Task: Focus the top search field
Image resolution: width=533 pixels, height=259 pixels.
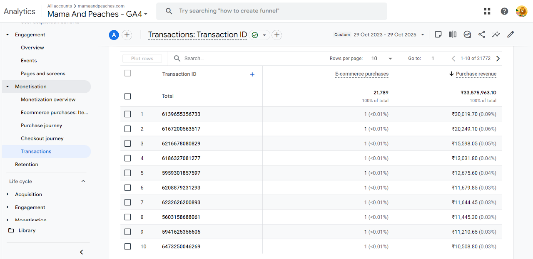Action: pos(271,11)
